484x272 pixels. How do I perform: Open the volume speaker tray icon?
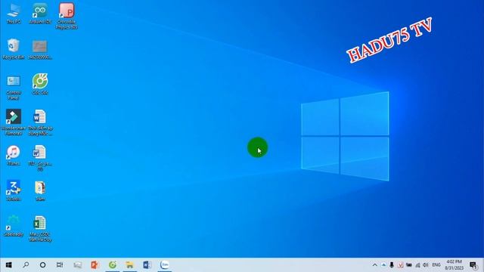(x=426, y=265)
